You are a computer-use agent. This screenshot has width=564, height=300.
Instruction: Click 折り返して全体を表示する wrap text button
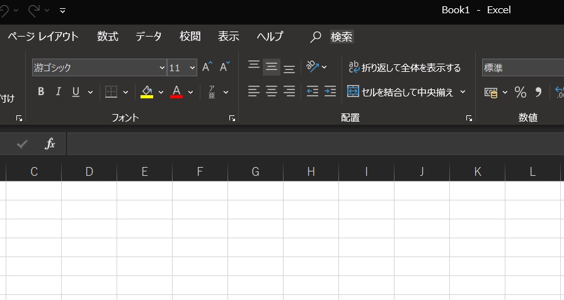pyautogui.click(x=405, y=67)
